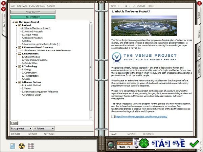203x152 pixels.
Task: Open the calculator icon in bottom bar
Action: (13, 146)
